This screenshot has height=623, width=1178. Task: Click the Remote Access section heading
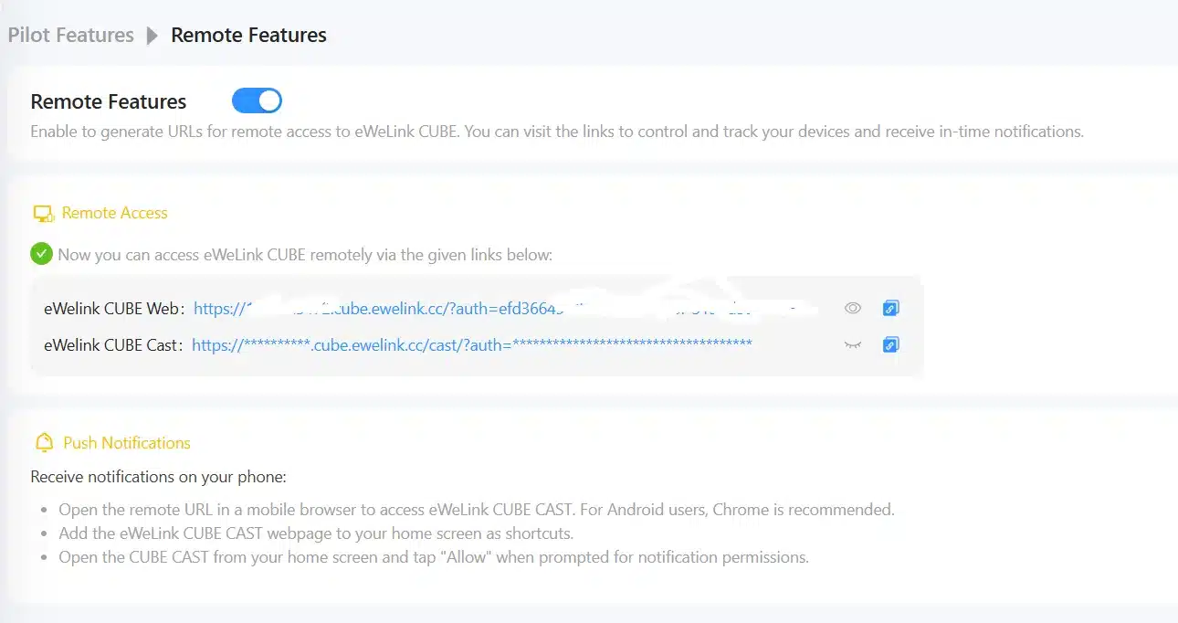[115, 213]
